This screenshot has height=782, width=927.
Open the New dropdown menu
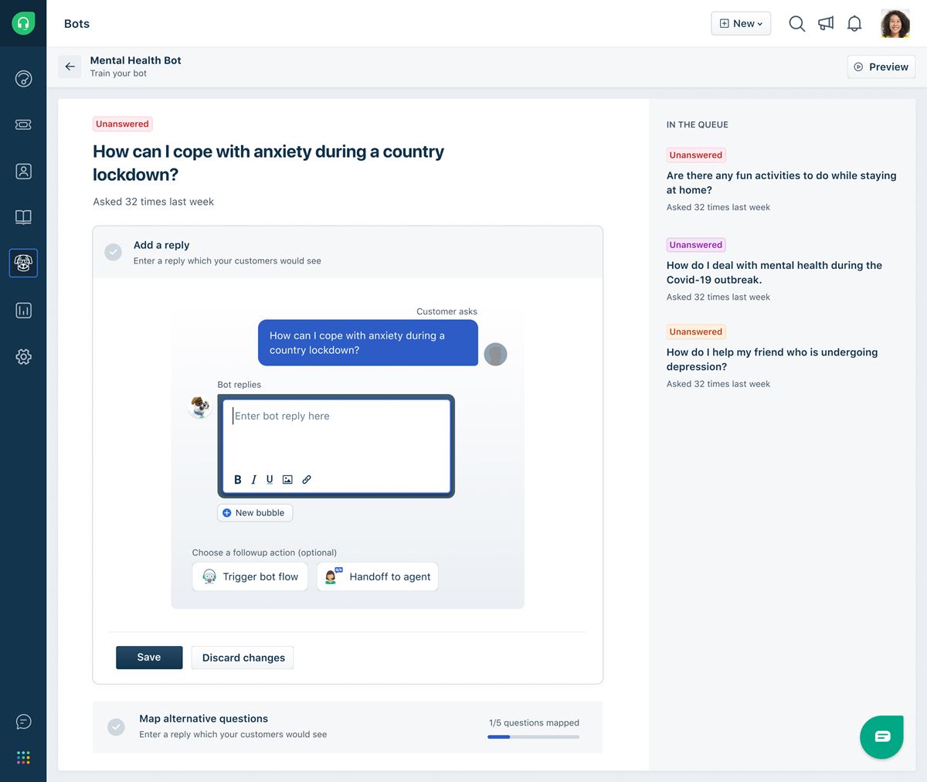coord(741,24)
